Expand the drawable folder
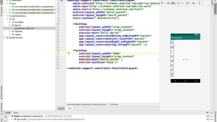The width and height of the screenshot is (217, 122). tap(10, 22)
